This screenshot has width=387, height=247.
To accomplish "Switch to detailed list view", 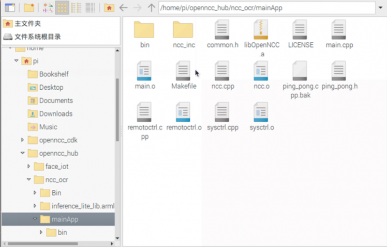I will (90, 8).
